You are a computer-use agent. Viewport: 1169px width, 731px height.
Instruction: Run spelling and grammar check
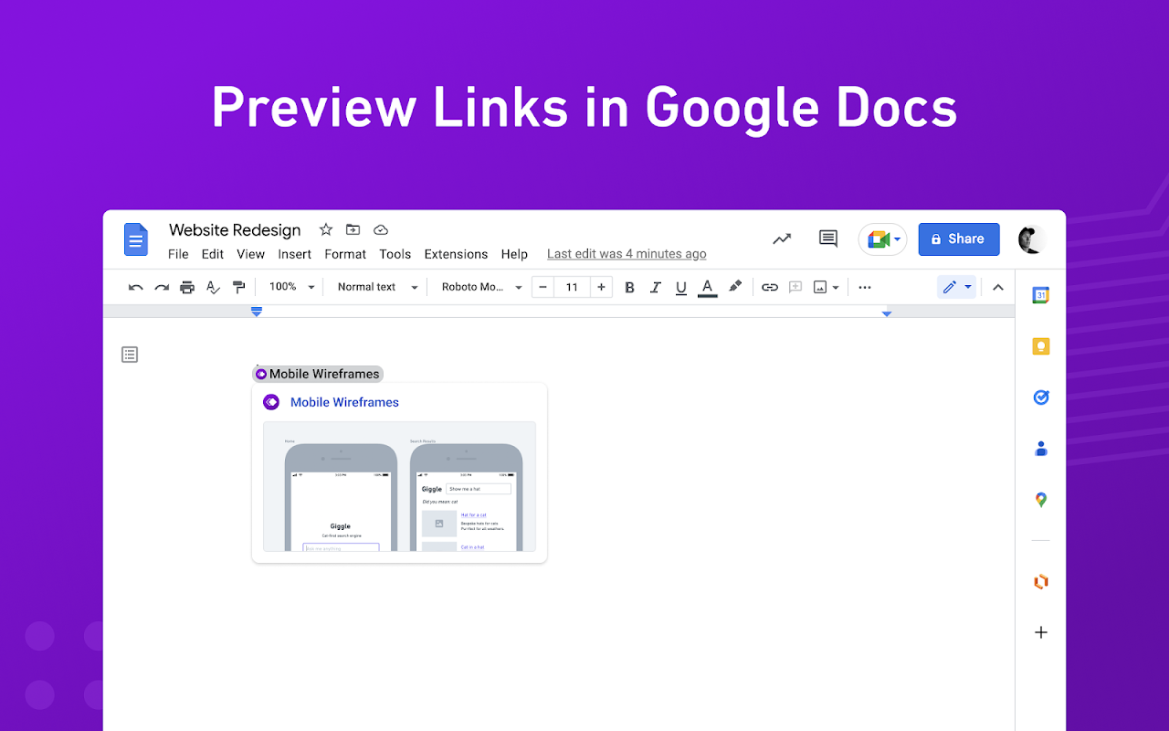pyautogui.click(x=213, y=287)
